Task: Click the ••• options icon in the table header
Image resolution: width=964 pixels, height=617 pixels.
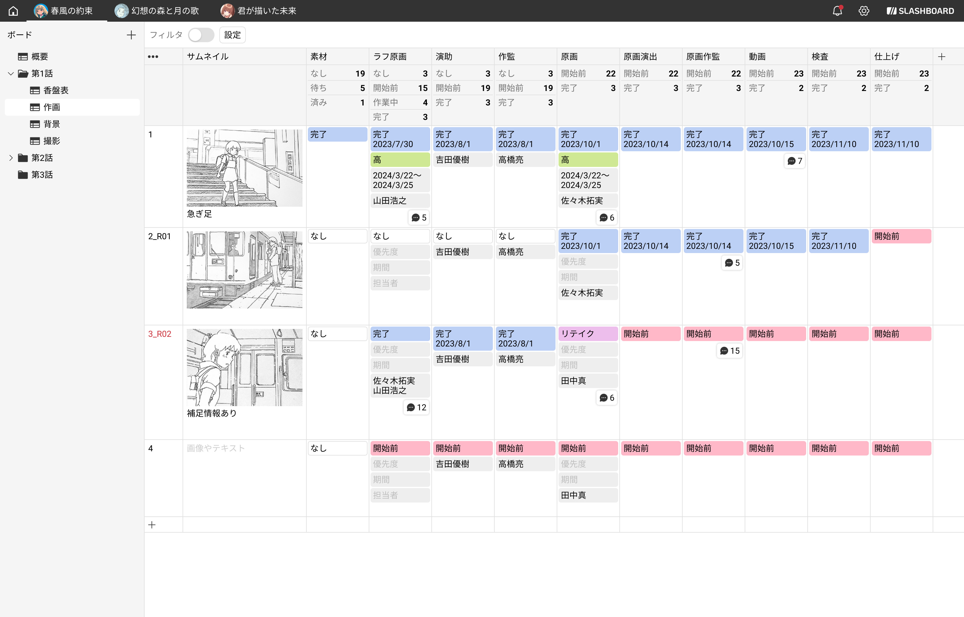Action: [x=153, y=57]
